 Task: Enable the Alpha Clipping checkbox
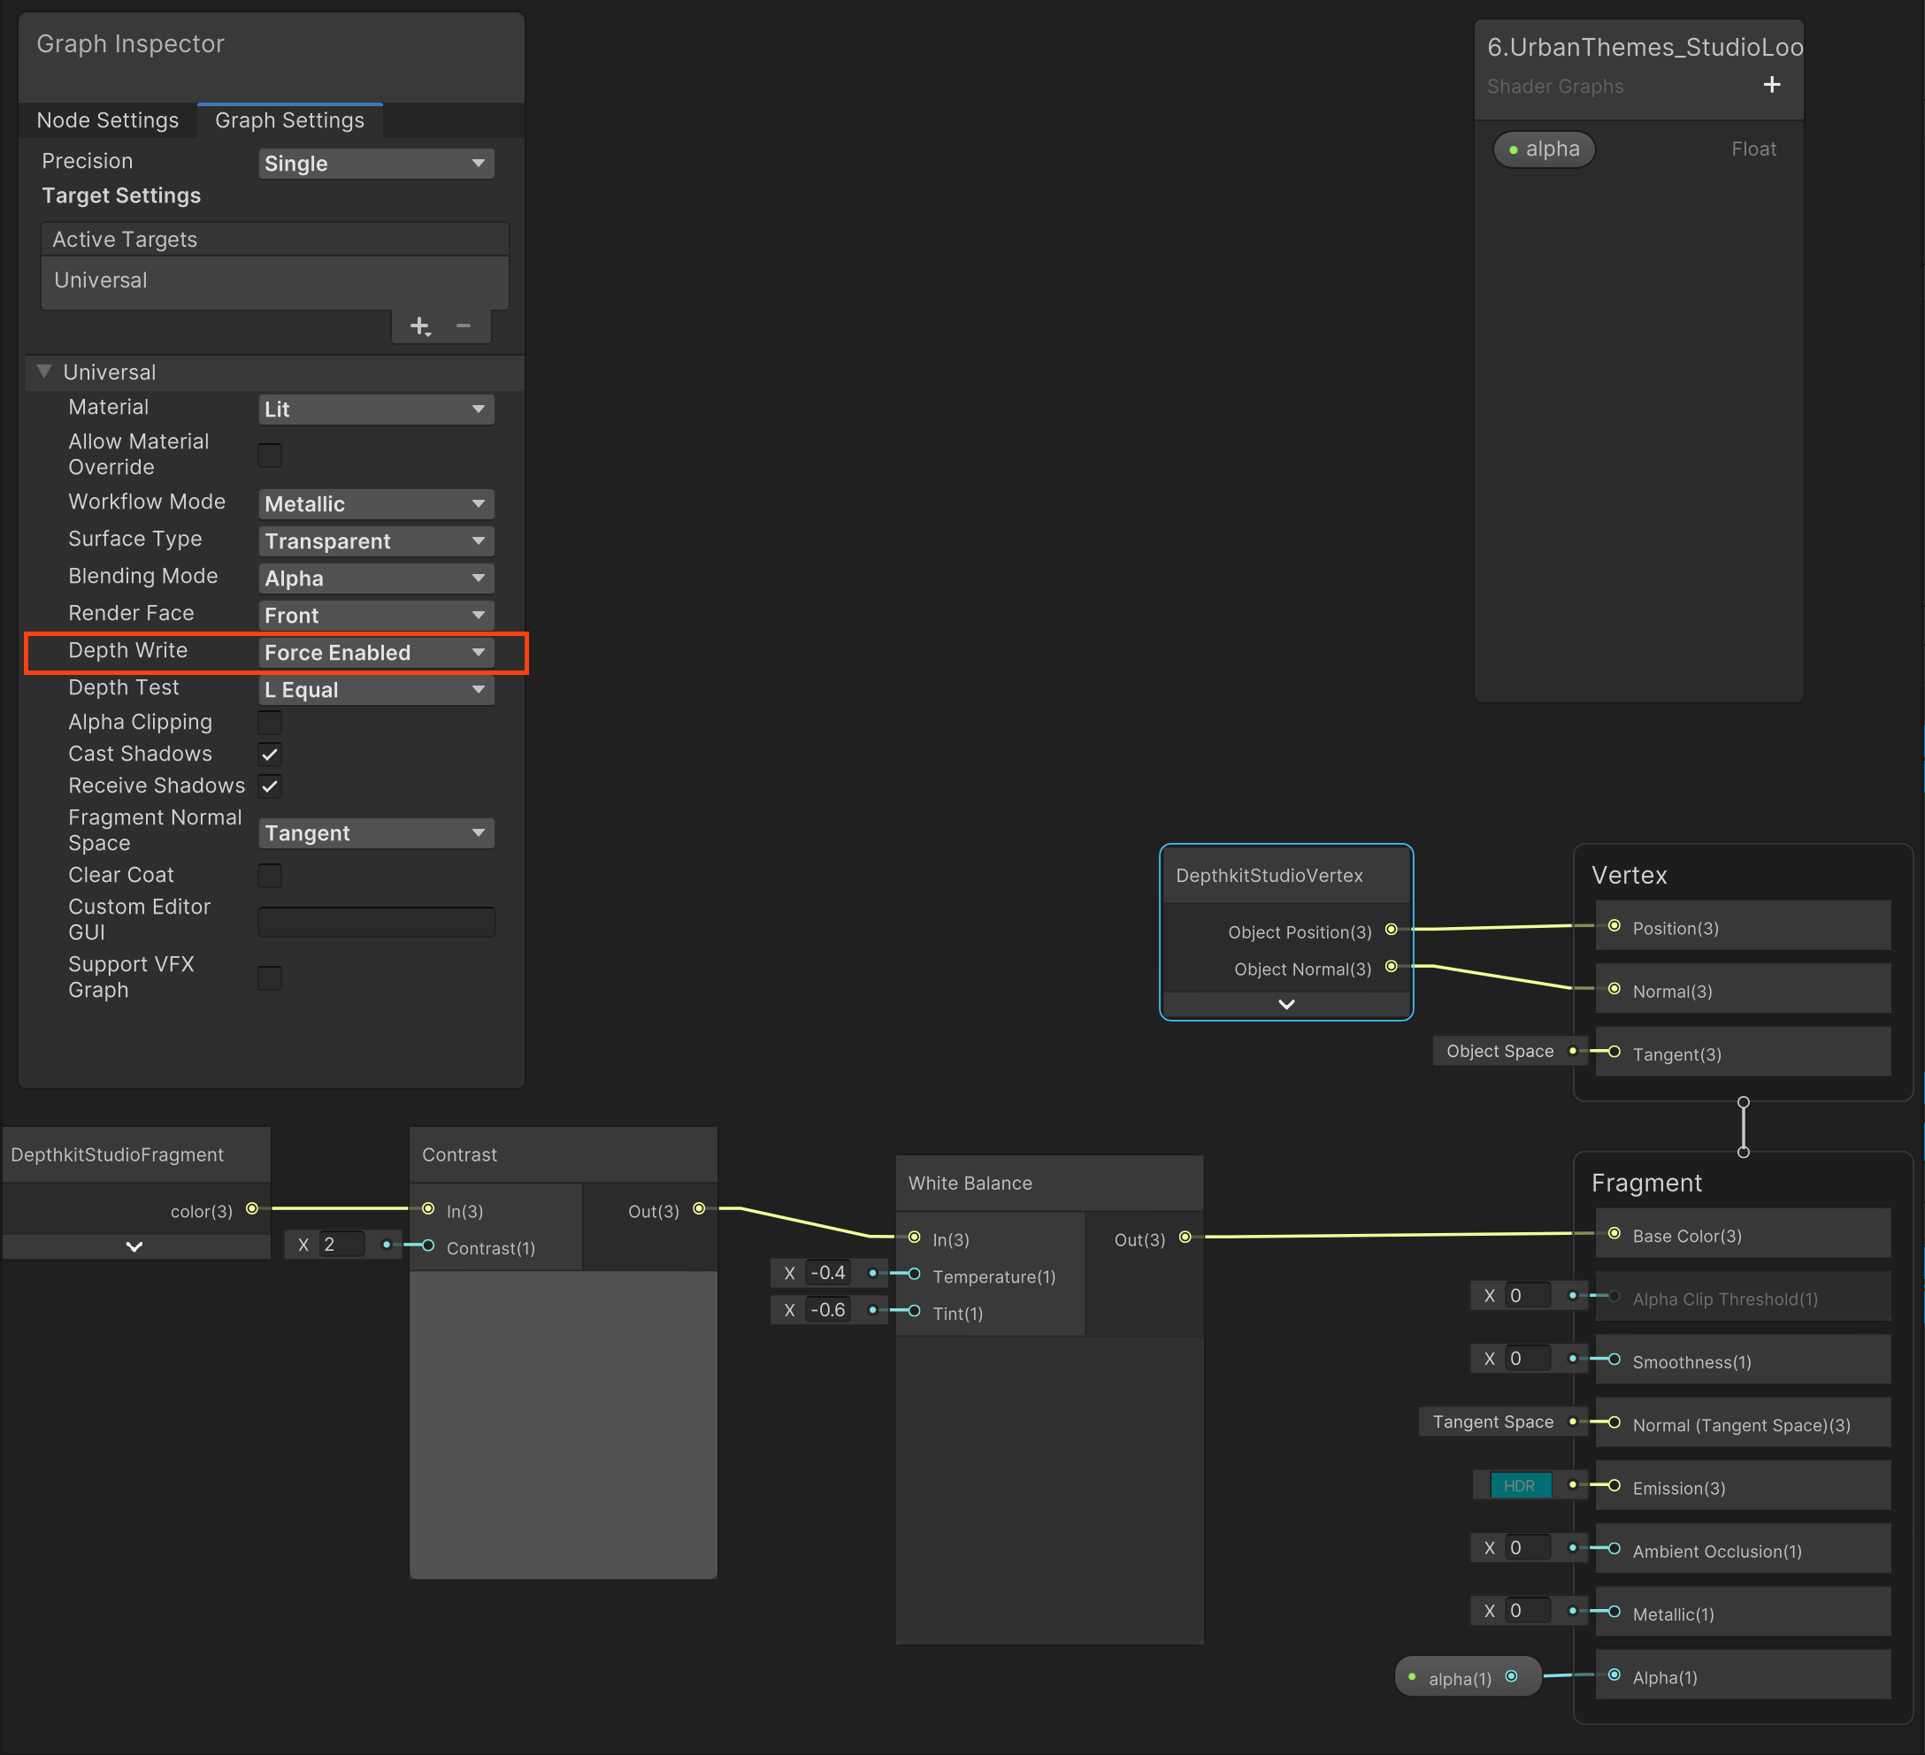pos(270,723)
